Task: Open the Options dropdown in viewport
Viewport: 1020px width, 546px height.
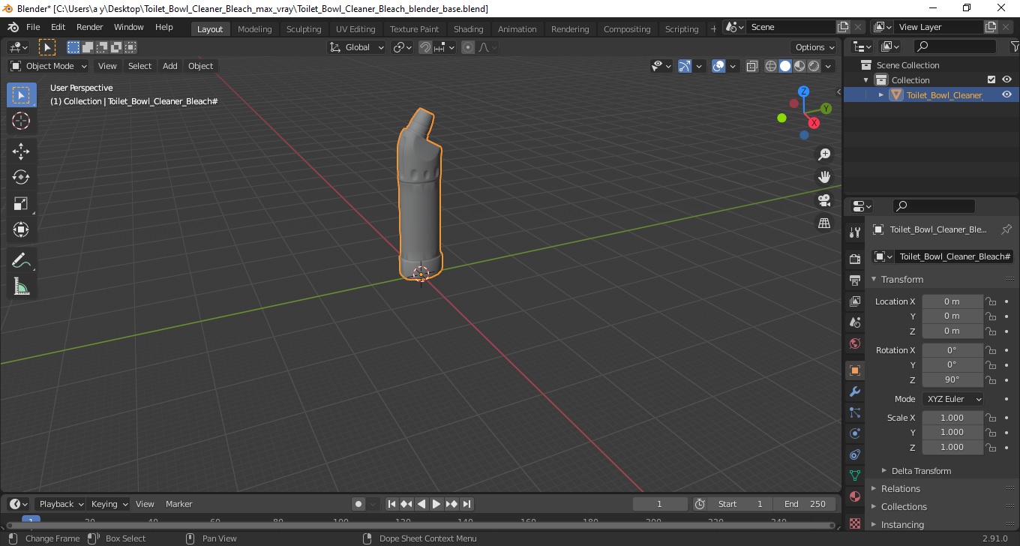Action: (815, 47)
